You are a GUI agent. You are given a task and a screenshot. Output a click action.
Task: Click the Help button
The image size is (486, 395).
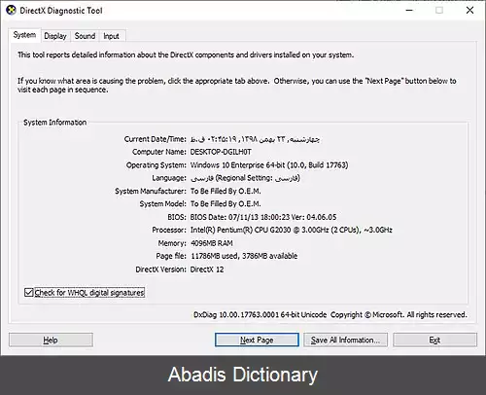click(51, 340)
